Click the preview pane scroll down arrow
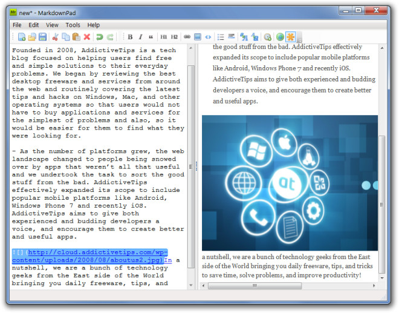The height and width of the screenshot is (313, 399). 381,278
